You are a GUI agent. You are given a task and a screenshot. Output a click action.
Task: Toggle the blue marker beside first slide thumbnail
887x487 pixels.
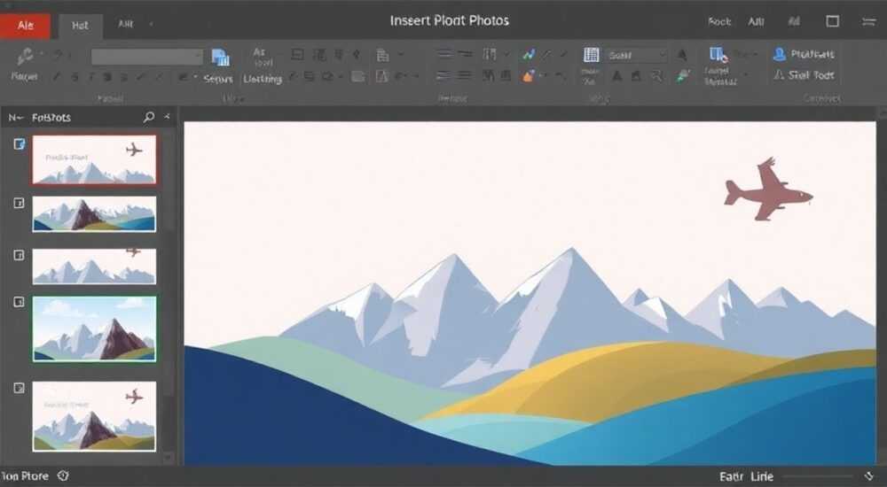point(20,144)
